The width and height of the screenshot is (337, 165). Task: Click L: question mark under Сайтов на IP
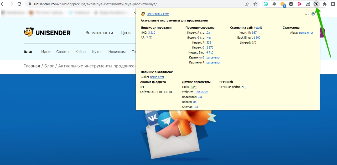[x=167, y=92]
